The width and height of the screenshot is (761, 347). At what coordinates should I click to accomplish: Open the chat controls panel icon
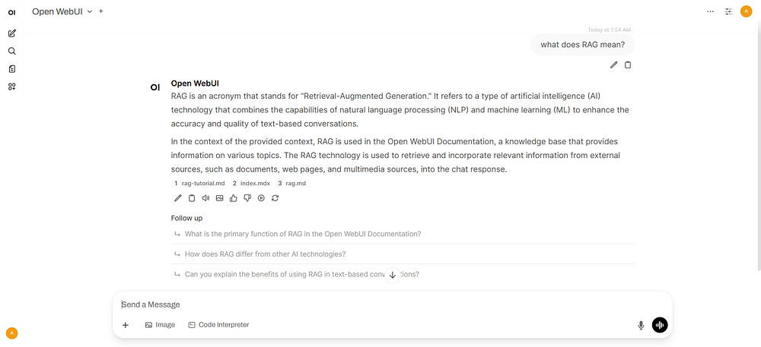click(x=728, y=11)
